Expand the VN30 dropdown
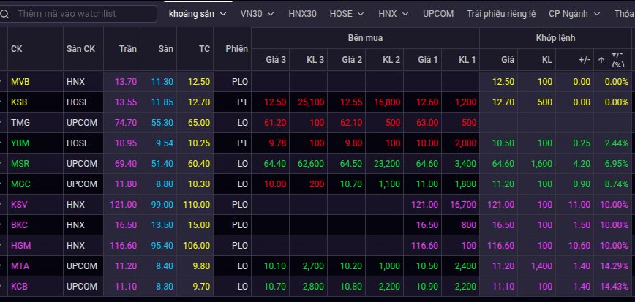 [258, 14]
